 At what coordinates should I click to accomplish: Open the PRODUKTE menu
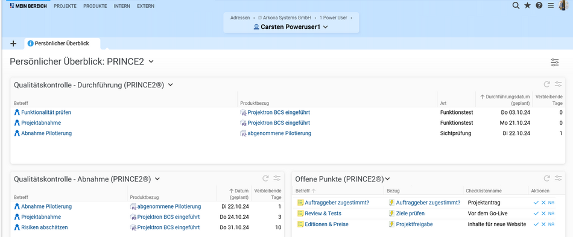click(x=95, y=6)
